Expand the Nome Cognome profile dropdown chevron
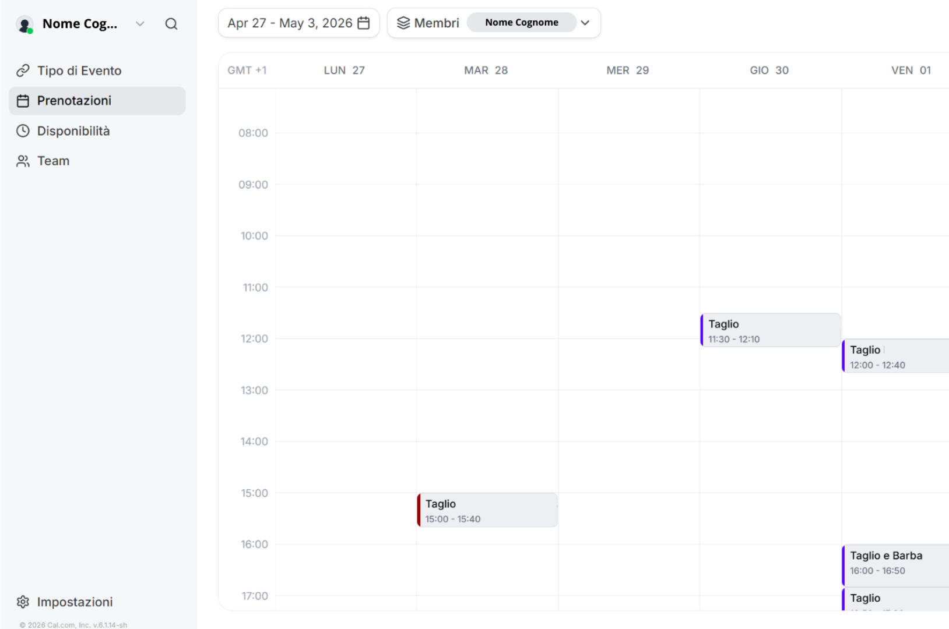 pos(140,24)
